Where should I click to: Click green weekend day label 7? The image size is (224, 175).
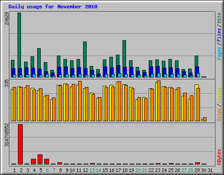click(54, 170)
